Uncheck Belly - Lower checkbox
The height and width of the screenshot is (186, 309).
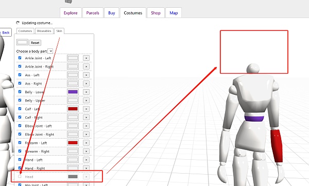click(20, 92)
